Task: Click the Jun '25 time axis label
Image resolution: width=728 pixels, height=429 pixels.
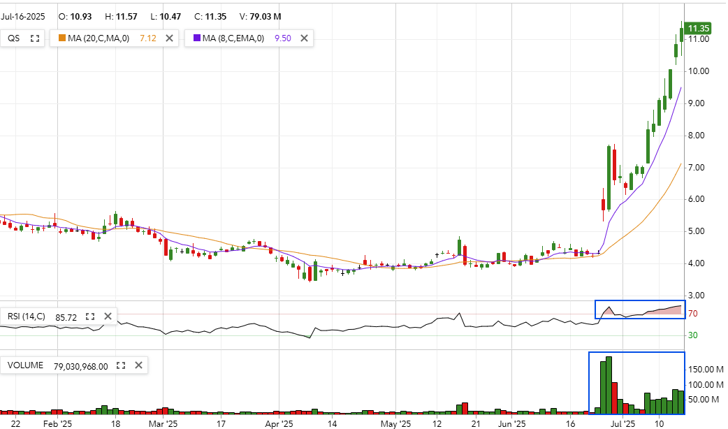Action: tap(511, 423)
